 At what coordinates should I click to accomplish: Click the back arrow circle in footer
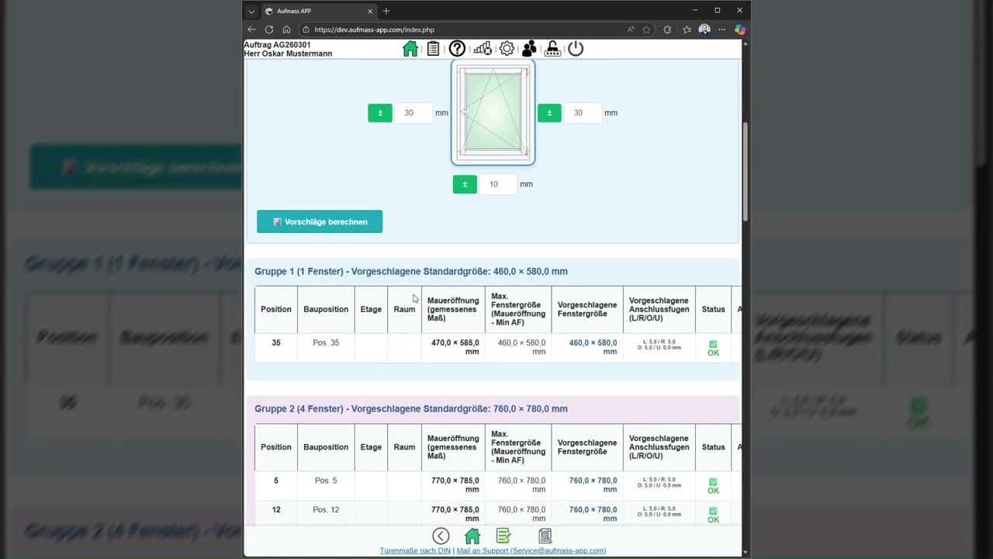(441, 536)
